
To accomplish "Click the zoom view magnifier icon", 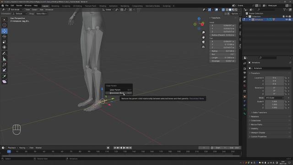I will (203, 33).
